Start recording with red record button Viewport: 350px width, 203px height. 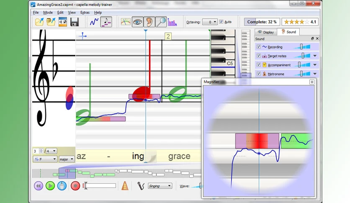click(x=75, y=186)
